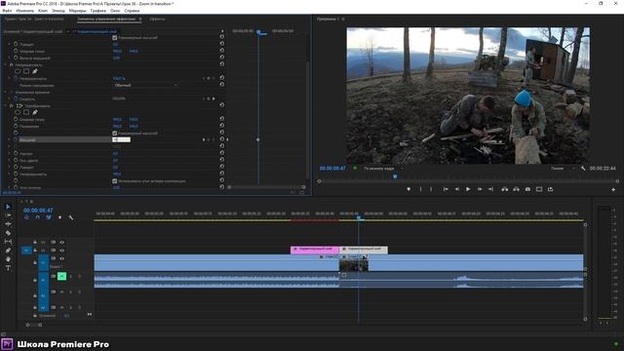Play the sequence in Program monitor
Image resolution: width=624 pixels, height=351 pixels.
(468, 189)
